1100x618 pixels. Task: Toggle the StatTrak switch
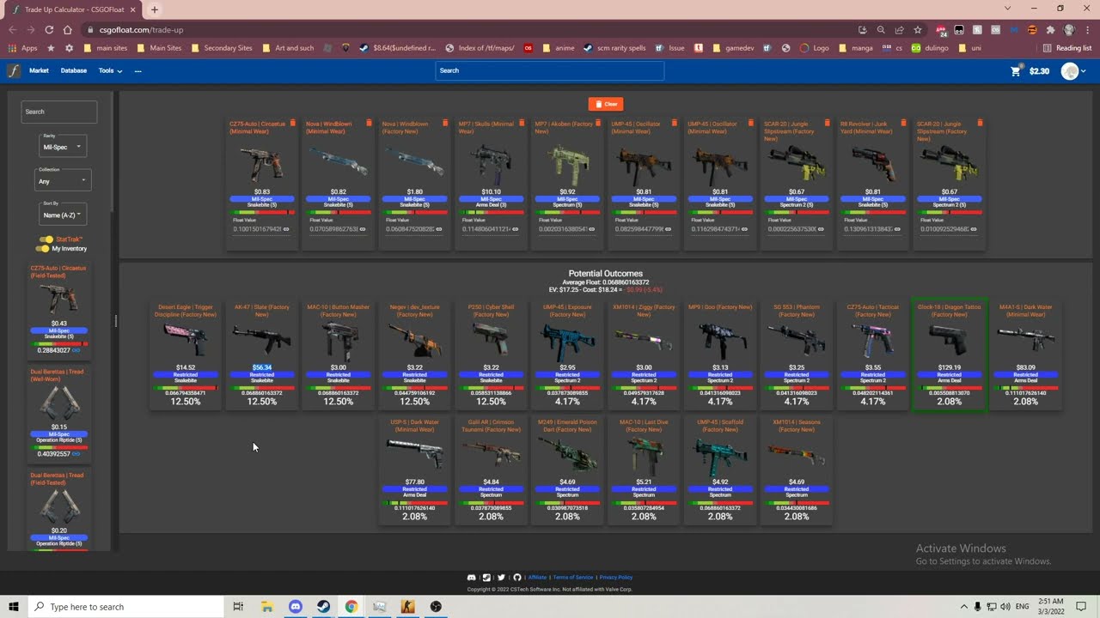point(46,239)
